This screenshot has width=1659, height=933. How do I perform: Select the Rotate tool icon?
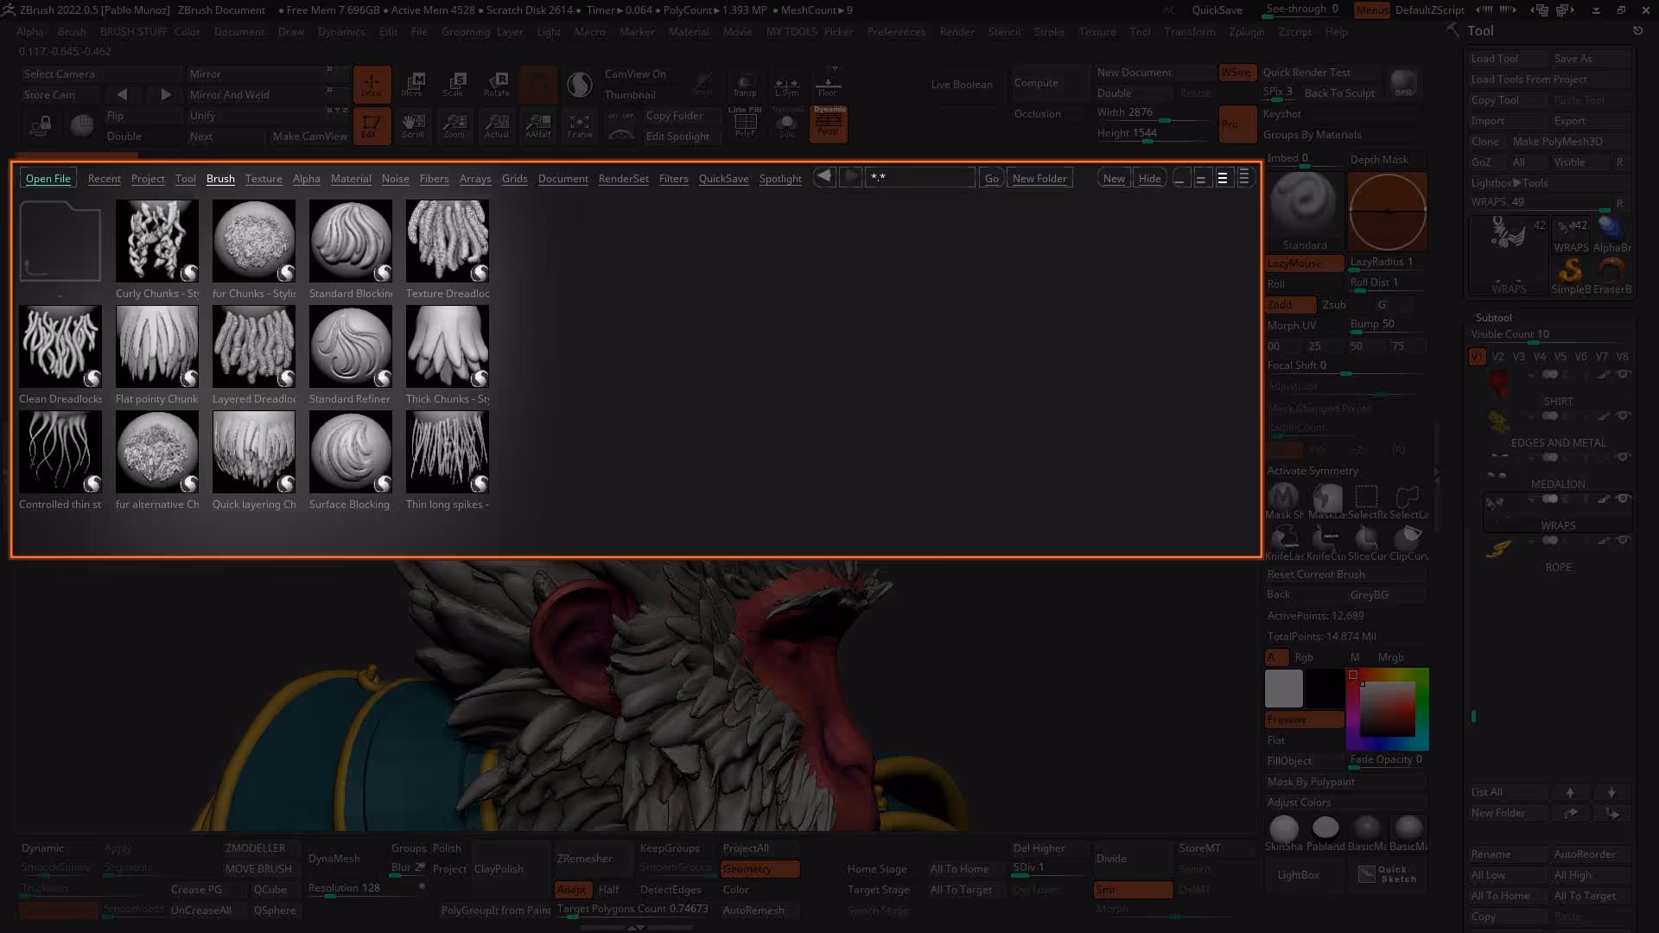(497, 84)
